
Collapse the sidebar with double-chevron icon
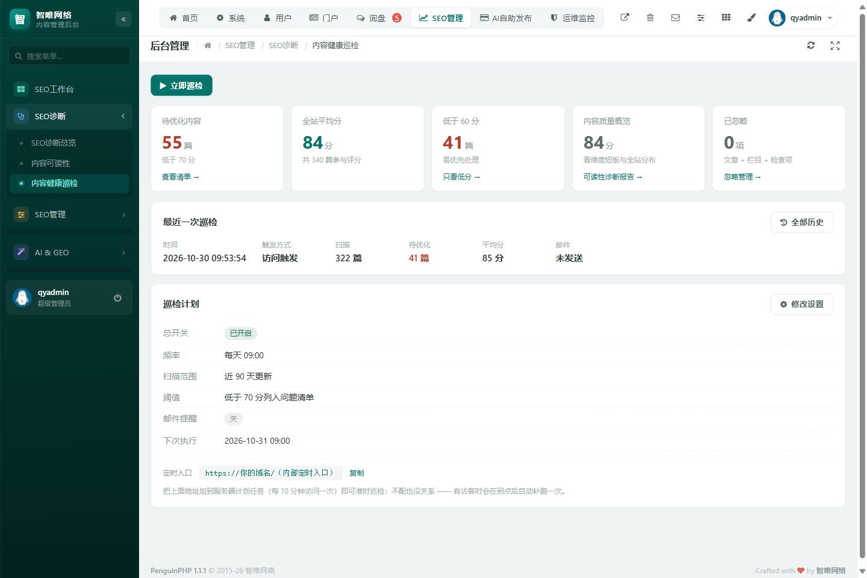(123, 19)
